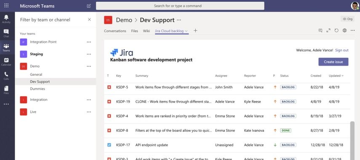Click the new chat compose icon
Screen dimensions: 360x160
(89, 6)
